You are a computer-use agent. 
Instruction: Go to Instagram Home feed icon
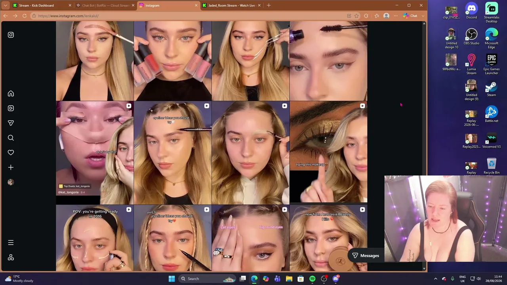pyautogui.click(x=11, y=93)
